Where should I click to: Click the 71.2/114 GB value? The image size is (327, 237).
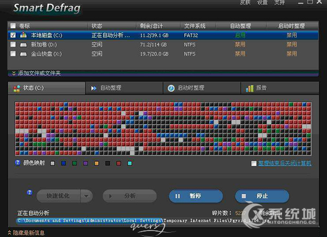[153, 45]
